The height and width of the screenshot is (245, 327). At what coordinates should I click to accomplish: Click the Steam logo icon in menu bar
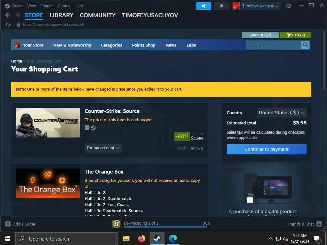click(x=7, y=6)
